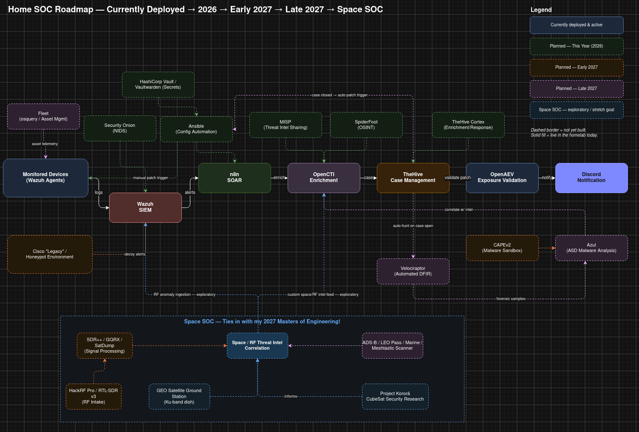The image size is (639, 432).
Task: Click the CAPEv2 Malware Sandbox node
Action: pos(502,248)
